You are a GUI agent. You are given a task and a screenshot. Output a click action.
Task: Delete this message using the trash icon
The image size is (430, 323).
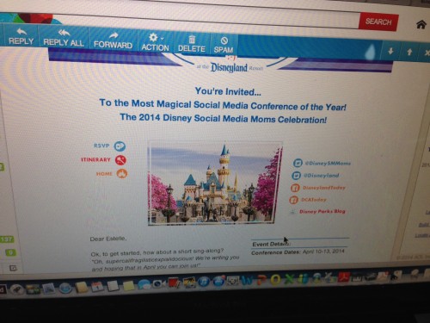(x=192, y=44)
